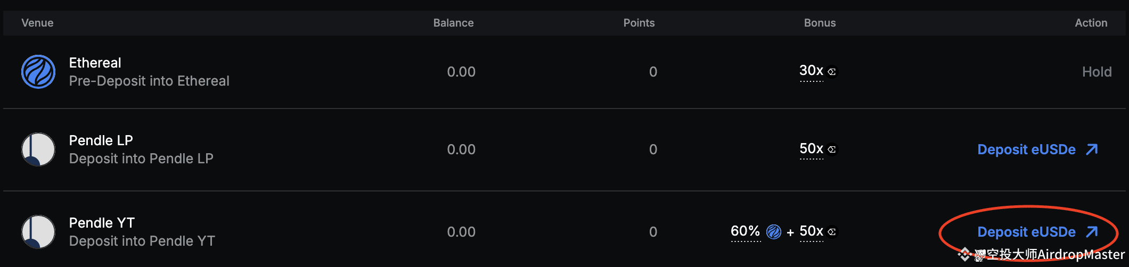Click the Pendle LP venue logo

(38, 149)
